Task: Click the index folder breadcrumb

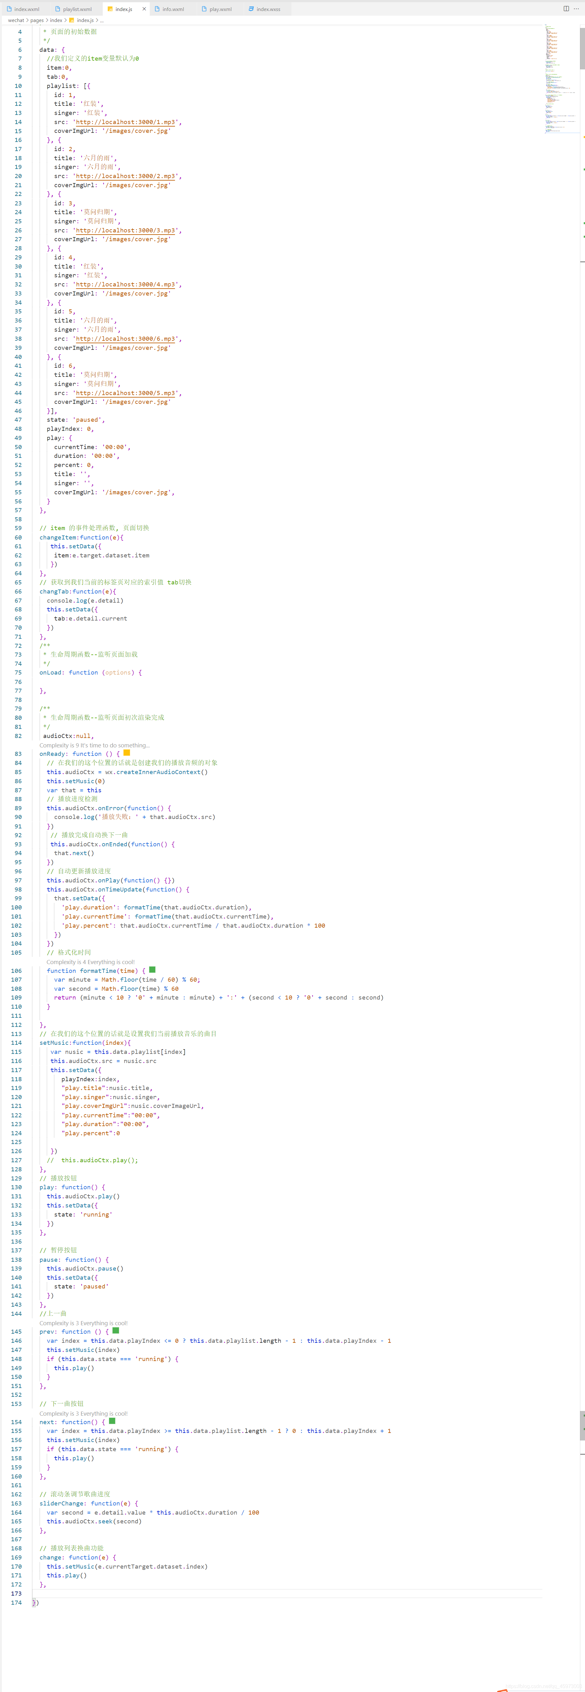Action: pyautogui.click(x=56, y=20)
